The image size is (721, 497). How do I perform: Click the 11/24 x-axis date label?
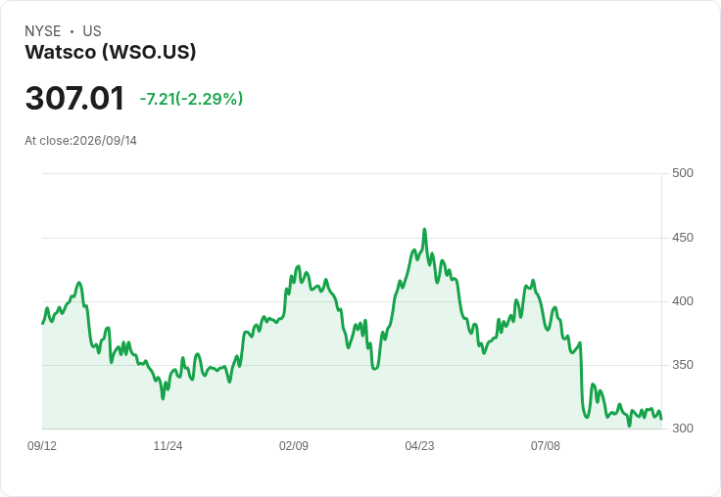(x=168, y=445)
